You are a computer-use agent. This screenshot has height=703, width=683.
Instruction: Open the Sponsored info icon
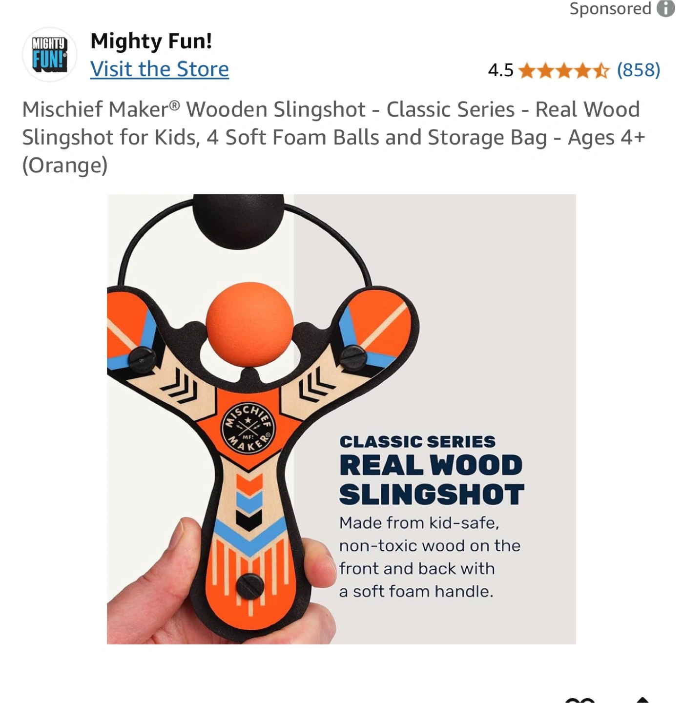coord(665,8)
